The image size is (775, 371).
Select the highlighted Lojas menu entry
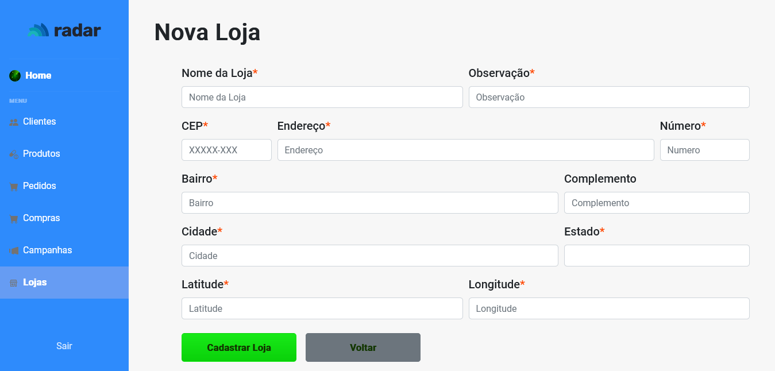pyautogui.click(x=34, y=283)
